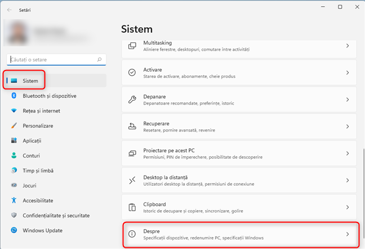Expand the Multitasking chevron
The width and height of the screenshot is (365, 249).
point(348,46)
